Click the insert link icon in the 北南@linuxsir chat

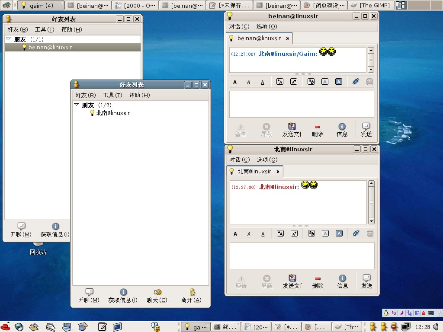coord(356,233)
